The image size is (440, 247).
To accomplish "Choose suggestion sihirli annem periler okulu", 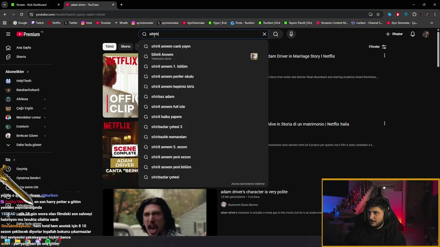I will (203, 77).
